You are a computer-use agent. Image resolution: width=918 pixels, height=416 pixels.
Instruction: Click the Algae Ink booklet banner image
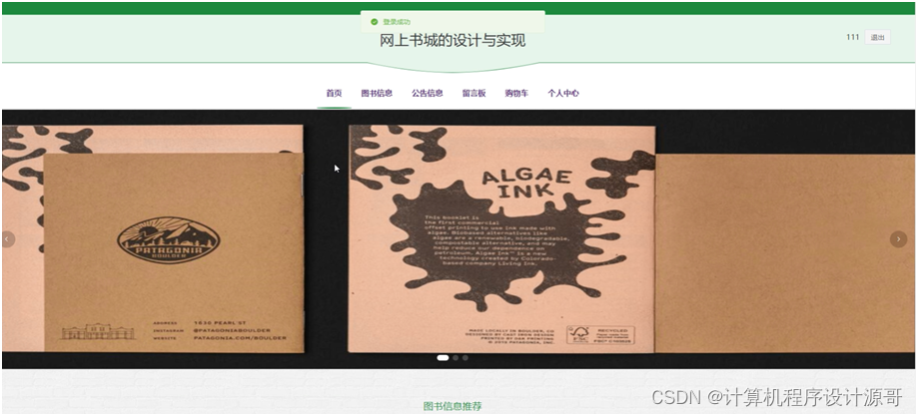point(501,238)
